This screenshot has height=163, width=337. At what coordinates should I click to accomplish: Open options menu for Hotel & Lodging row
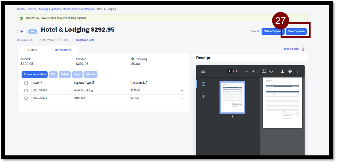181,91
